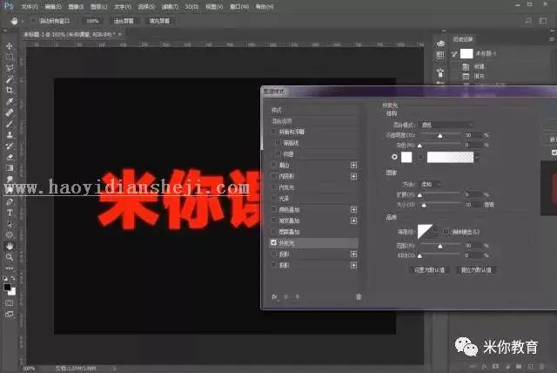
Task: Open the 窗口(W) menu
Action: [239, 7]
